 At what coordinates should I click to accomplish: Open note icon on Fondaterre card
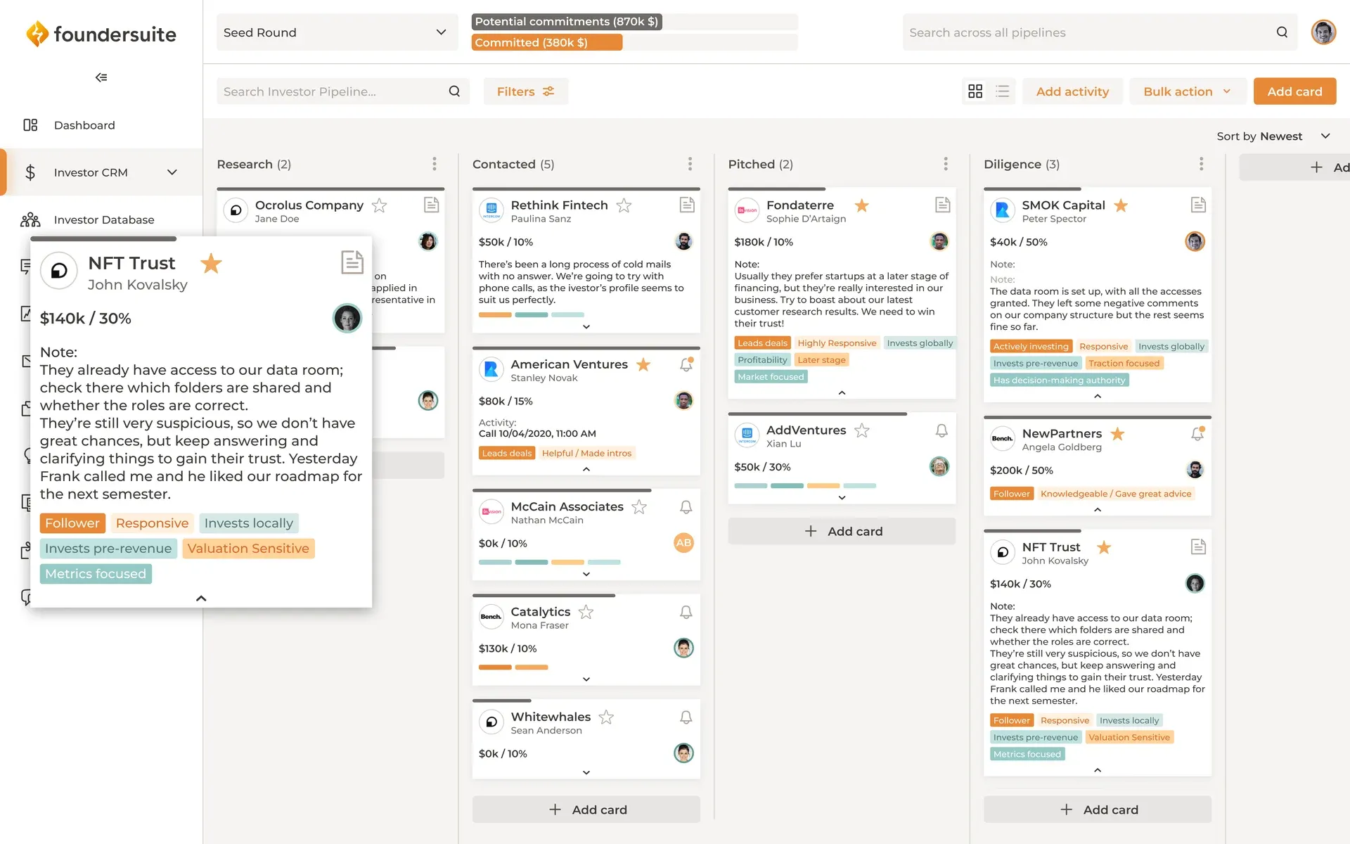[x=942, y=205]
